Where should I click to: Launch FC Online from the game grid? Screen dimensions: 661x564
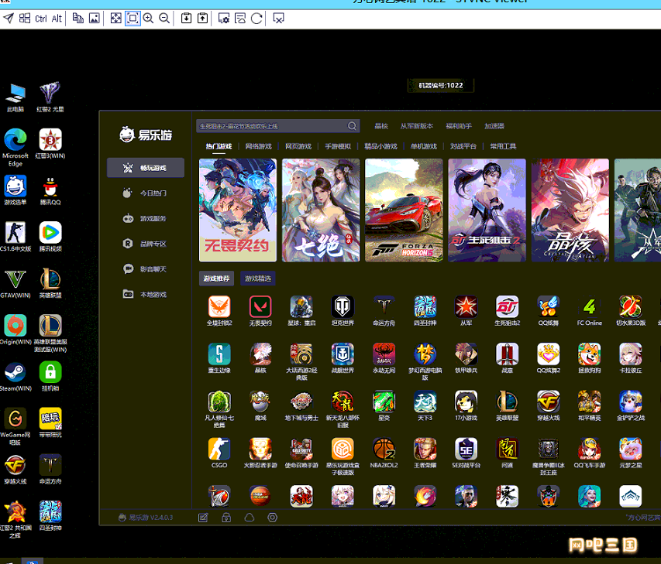590,310
